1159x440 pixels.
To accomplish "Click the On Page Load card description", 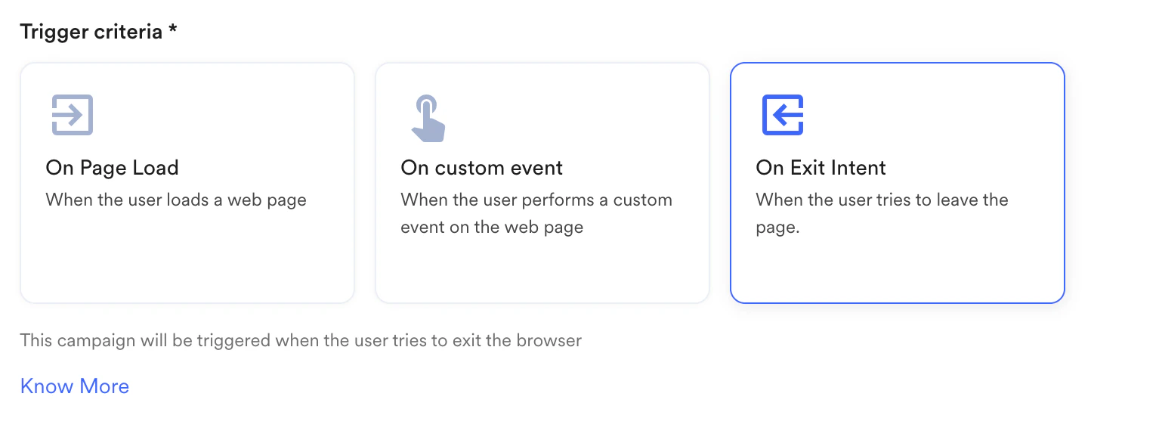I will pos(176,200).
